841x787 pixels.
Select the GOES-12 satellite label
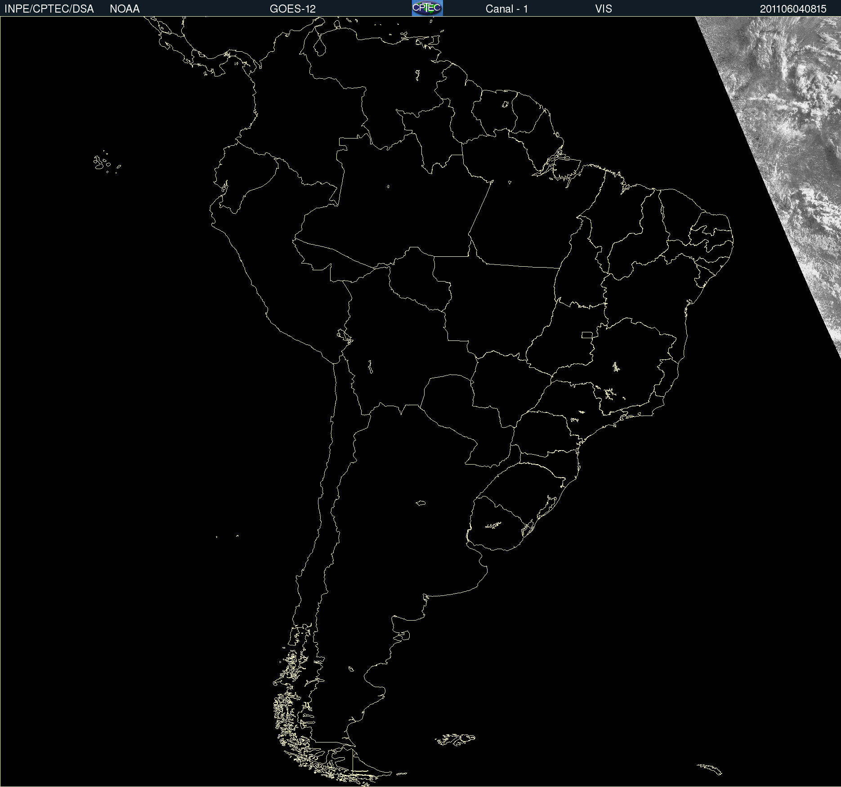coord(293,9)
